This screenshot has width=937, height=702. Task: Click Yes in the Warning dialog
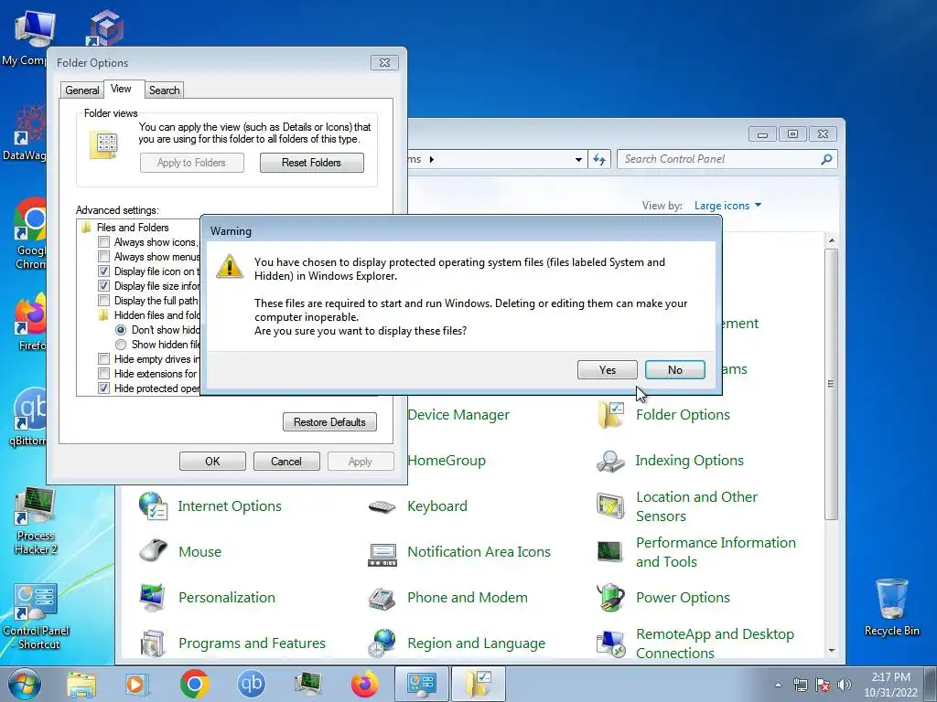(608, 369)
